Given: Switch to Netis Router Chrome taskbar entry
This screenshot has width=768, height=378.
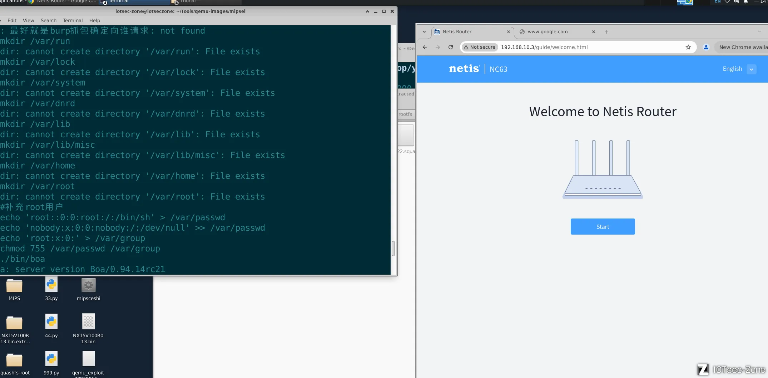Looking at the screenshot, I should (62, 2).
